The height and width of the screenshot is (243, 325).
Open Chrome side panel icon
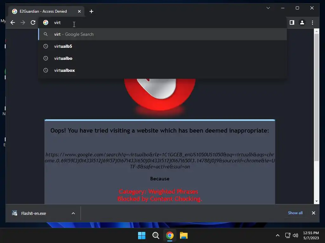(292, 22)
